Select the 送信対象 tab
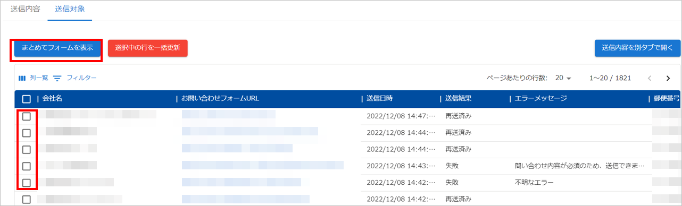 [70, 10]
